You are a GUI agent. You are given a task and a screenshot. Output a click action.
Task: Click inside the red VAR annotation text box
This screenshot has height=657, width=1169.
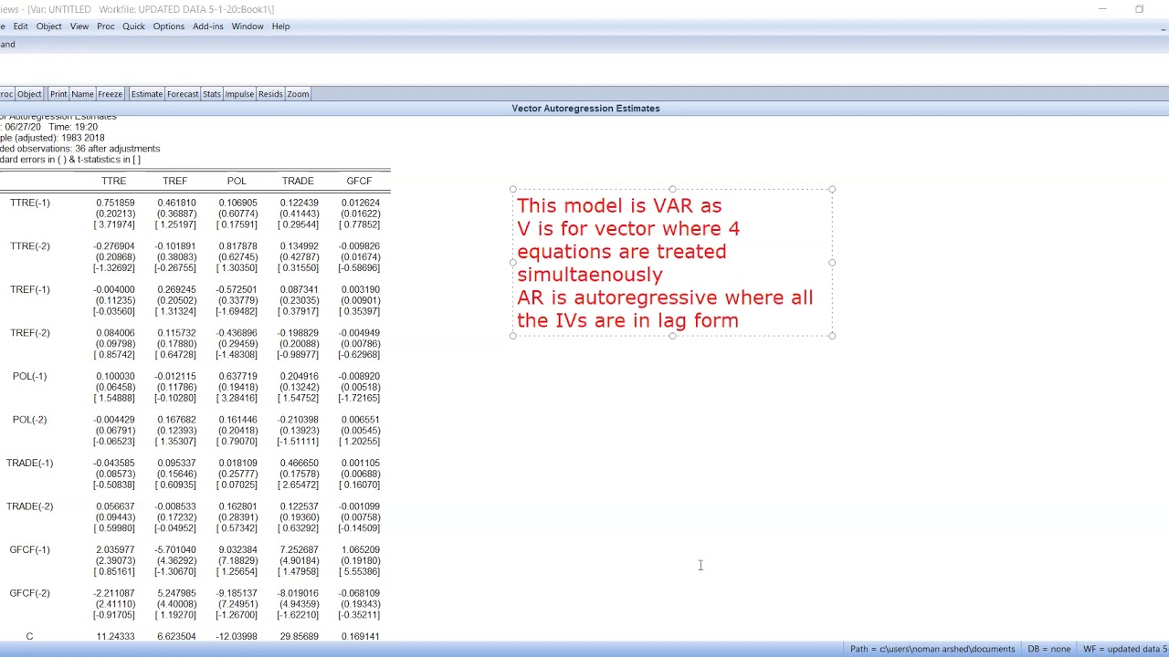pos(672,263)
